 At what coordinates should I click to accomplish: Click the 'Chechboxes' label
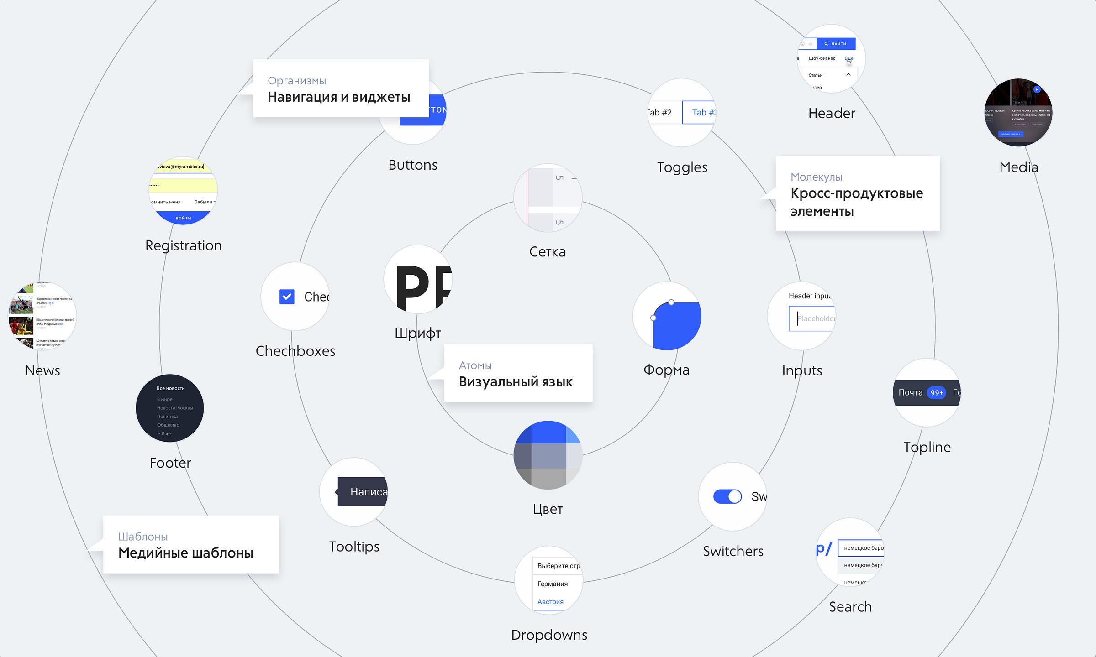click(295, 351)
